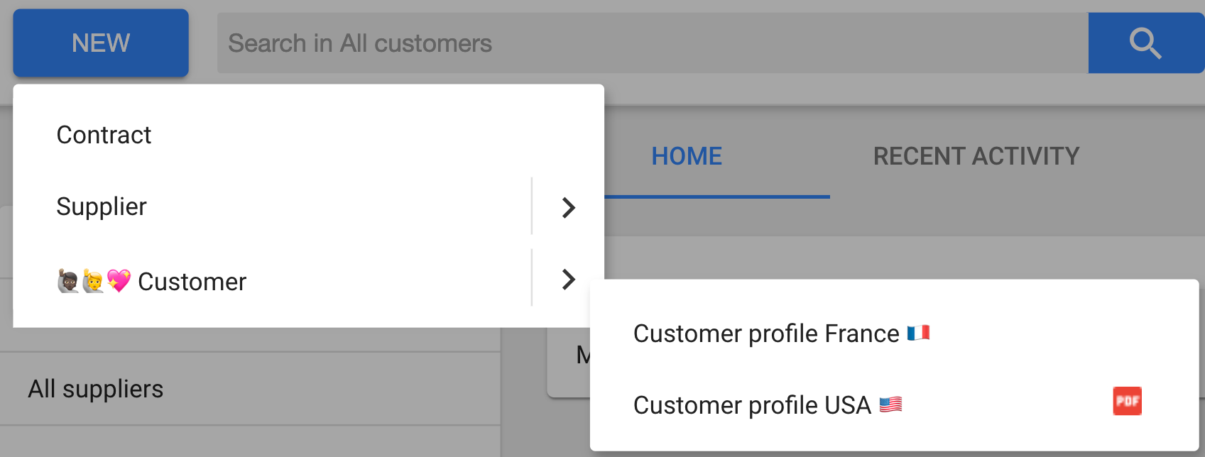Open the RECENT ACTIVITY tab
This screenshot has height=457, width=1205.
click(976, 156)
